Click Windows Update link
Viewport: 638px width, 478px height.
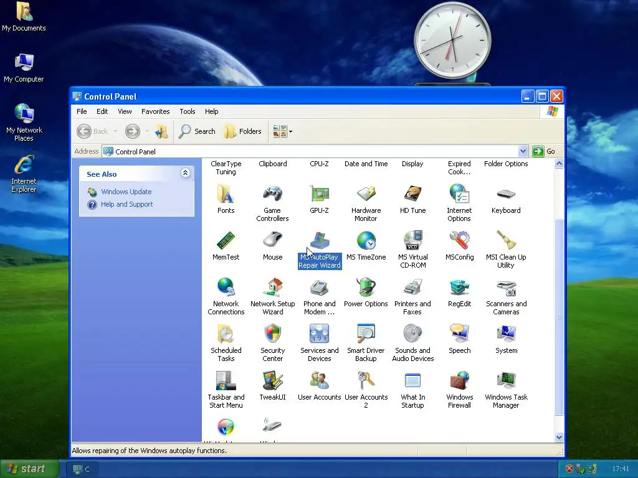[126, 192]
